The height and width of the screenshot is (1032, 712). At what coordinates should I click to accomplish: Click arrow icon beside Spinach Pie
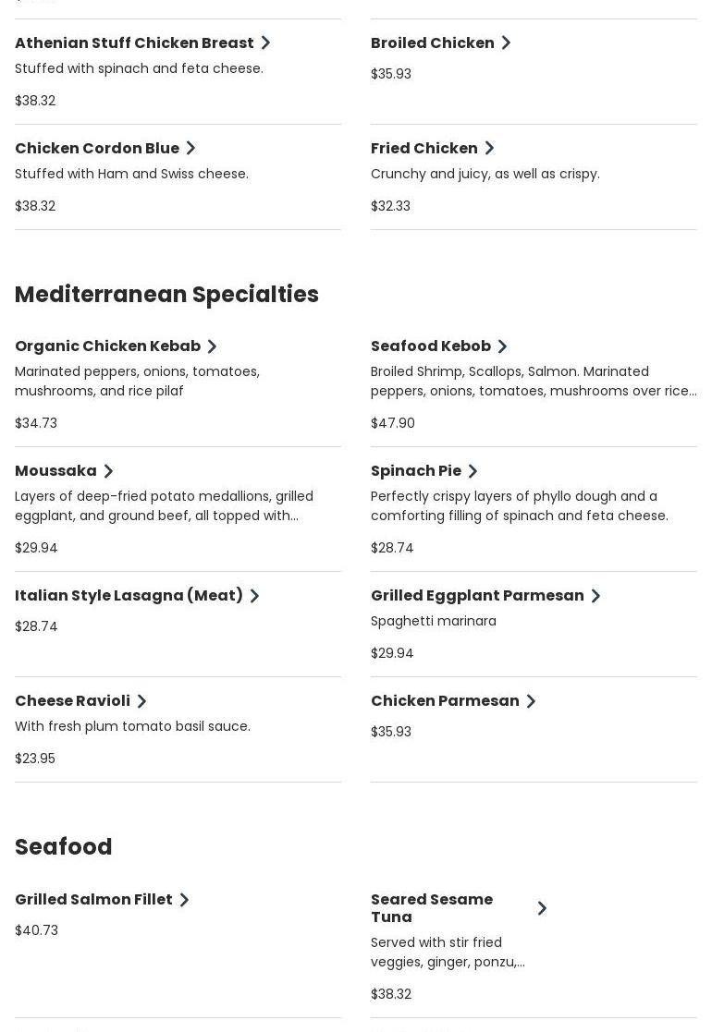[x=473, y=471]
